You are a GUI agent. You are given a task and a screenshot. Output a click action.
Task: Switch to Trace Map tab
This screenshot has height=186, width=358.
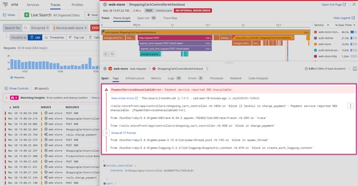[x=170, y=18]
